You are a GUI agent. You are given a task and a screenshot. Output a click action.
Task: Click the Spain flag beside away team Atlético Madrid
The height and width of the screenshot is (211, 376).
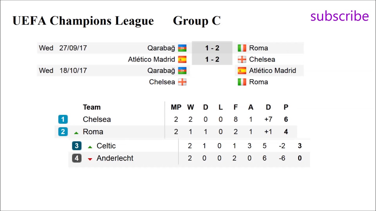pos(242,71)
